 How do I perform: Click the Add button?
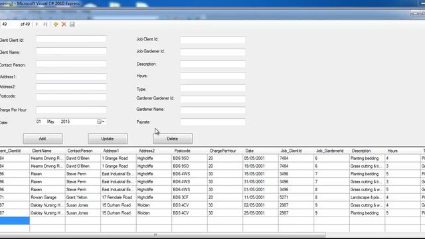(x=42, y=139)
